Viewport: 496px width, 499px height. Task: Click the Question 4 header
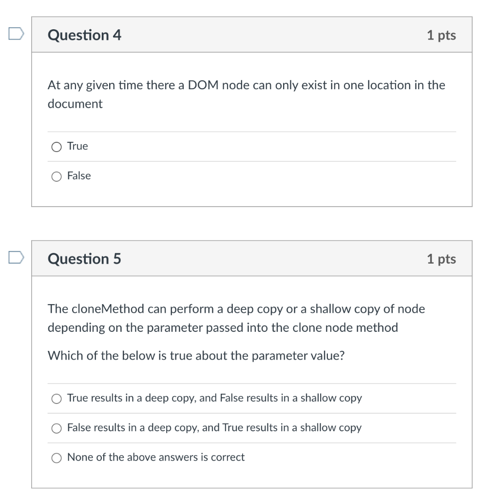(x=85, y=35)
